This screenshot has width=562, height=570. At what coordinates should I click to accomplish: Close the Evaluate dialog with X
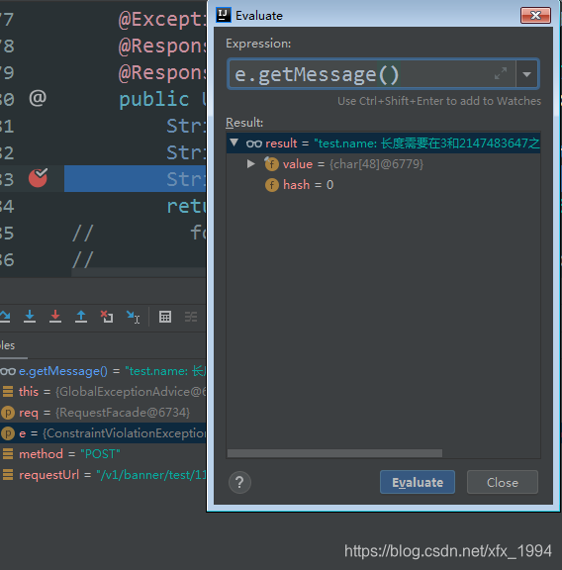click(535, 15)
